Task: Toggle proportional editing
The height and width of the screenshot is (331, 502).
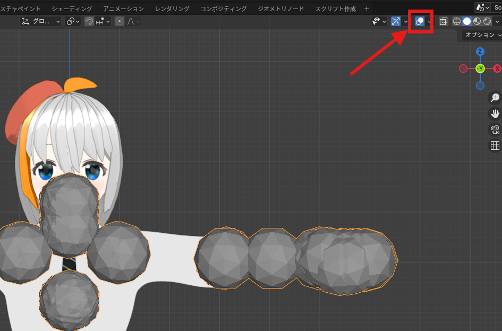Action: pos(120,21)
